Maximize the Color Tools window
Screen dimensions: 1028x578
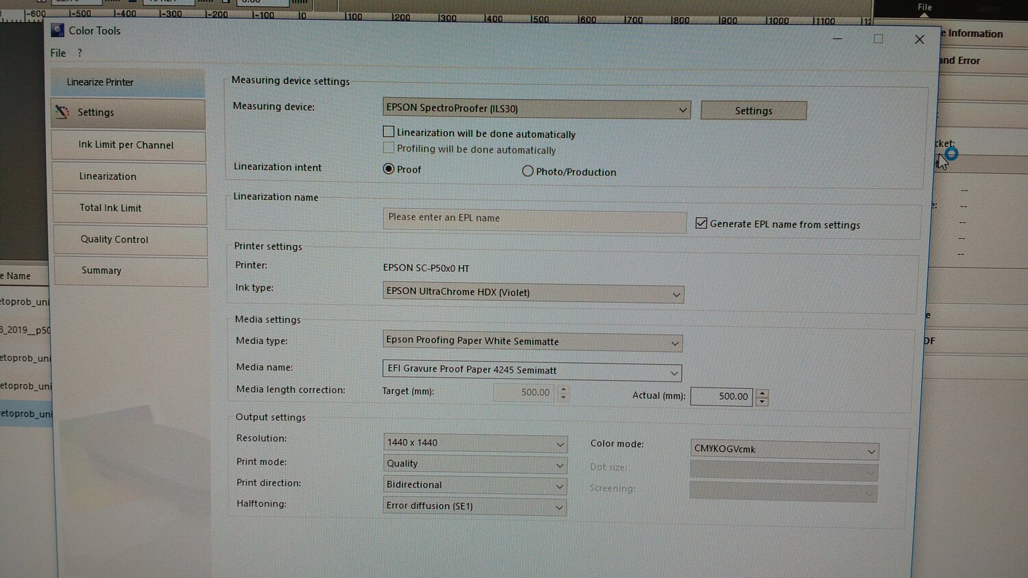(878, 39)
